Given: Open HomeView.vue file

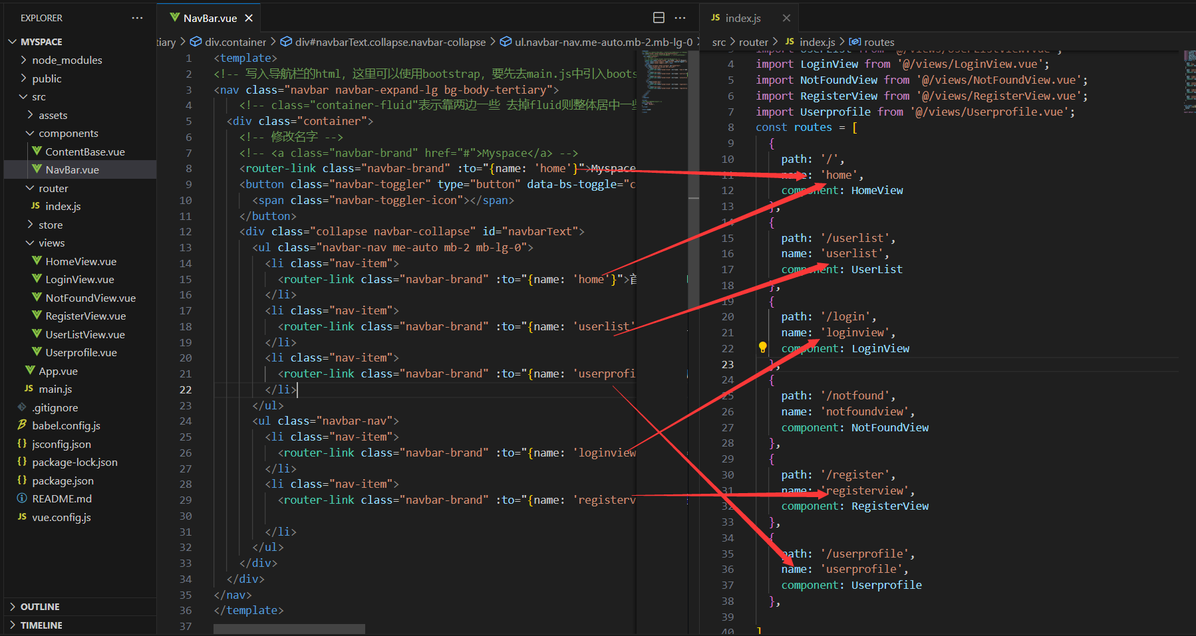Looking at the screenshot, I should (x=81, y=261).
